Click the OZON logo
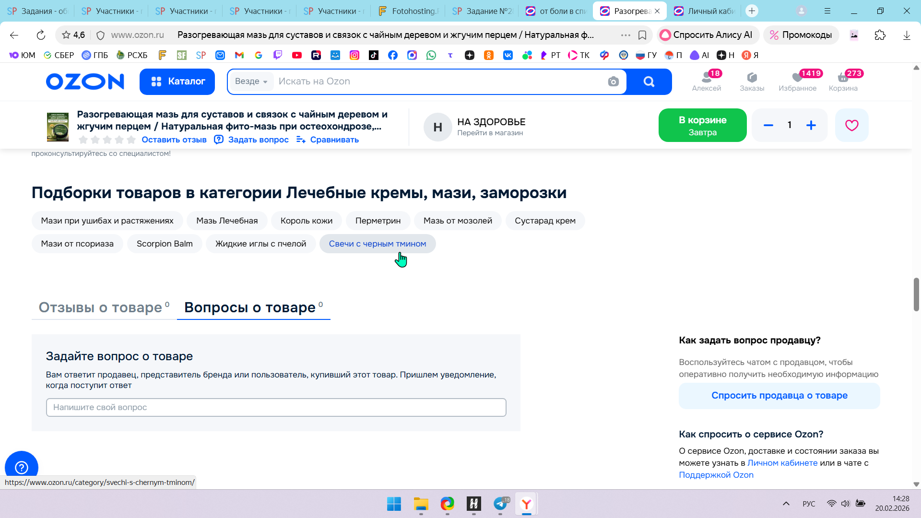The image size is (921, 518). click(85, 82)
